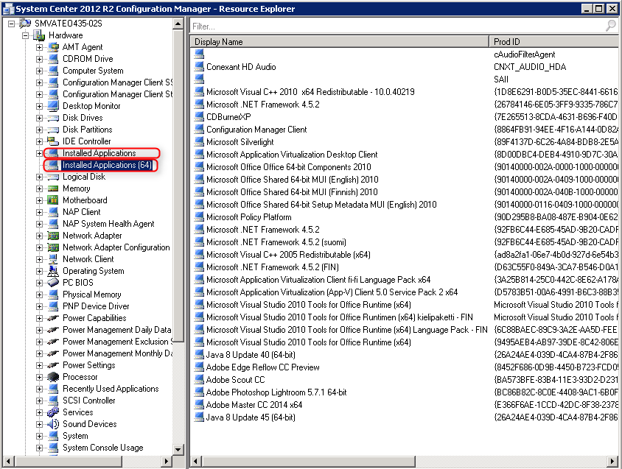Select the Configuration Manager Client row
The width and height of the screenshot is (622, 469).
[x=256, y=130]
